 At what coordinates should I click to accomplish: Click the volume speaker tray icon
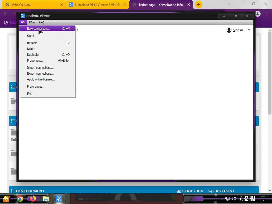[x=234, y=199]
